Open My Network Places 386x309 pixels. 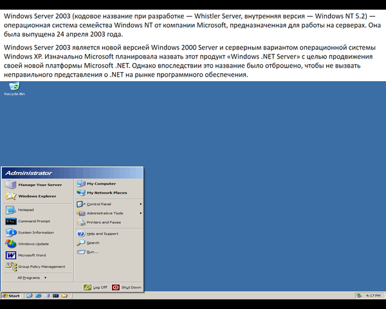coord(106,192)
